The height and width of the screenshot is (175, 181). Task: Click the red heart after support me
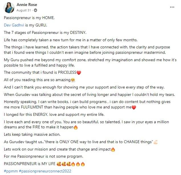tap(134, 108)
